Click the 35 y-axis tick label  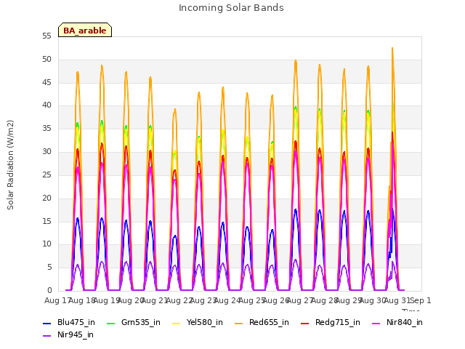[x=46, y=129]
